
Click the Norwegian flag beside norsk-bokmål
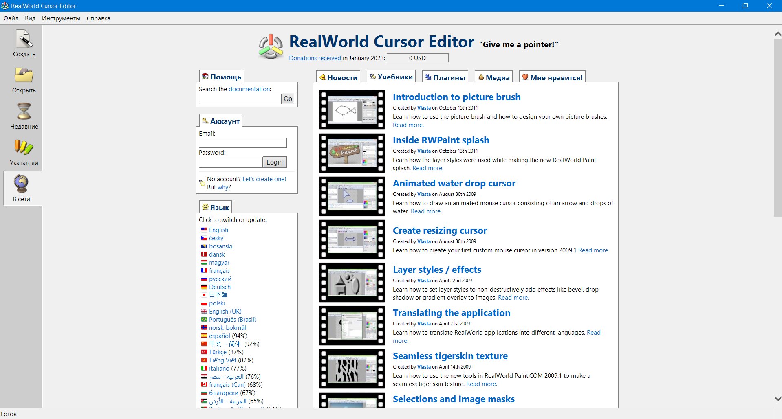pos(204,328)
